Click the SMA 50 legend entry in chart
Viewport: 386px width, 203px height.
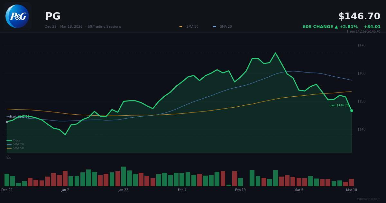coord(15,148)
